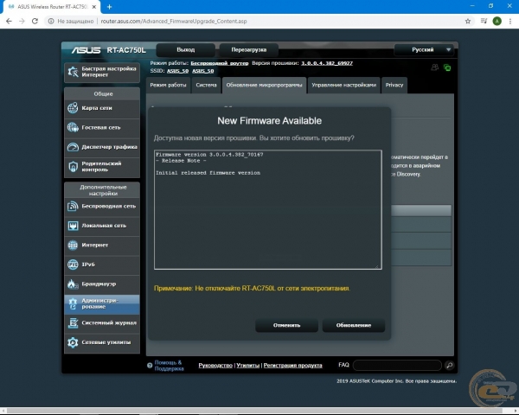Open the Chrome three-dot menu
Screen dimensions: 519x415
(510, 21)
